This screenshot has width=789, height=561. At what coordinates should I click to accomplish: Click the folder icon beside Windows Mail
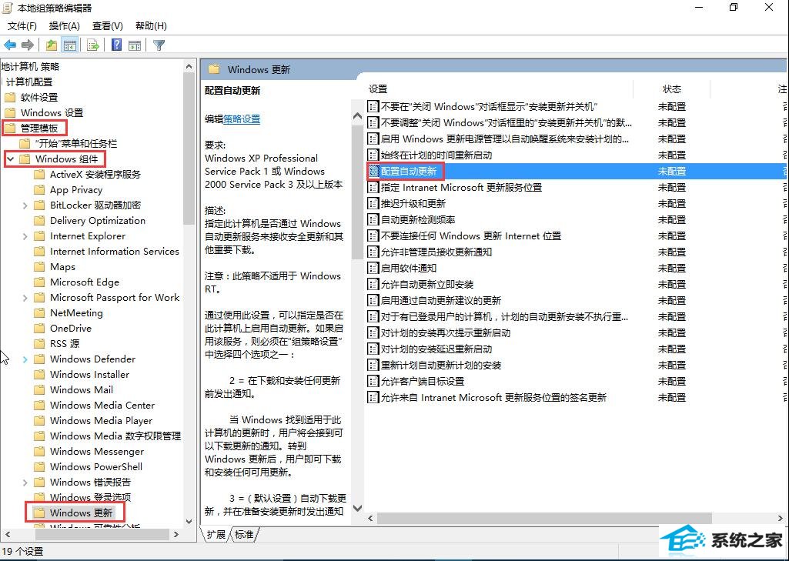(x=39, y=390)
